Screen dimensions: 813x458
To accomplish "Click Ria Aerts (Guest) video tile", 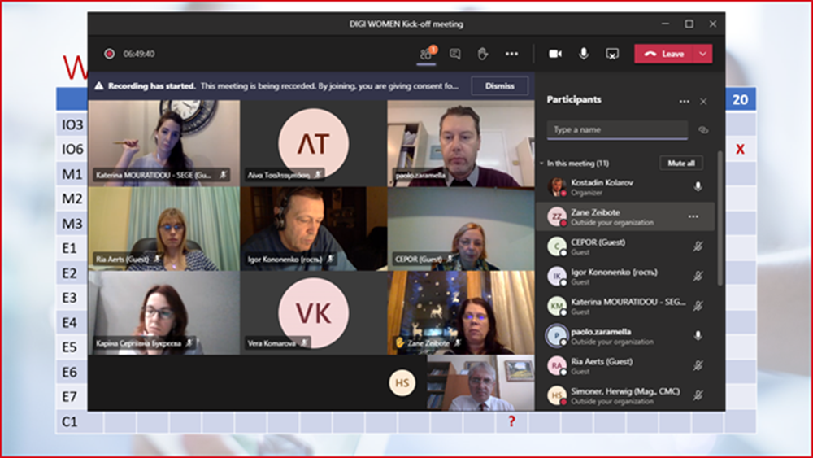I will coord(164,229).
